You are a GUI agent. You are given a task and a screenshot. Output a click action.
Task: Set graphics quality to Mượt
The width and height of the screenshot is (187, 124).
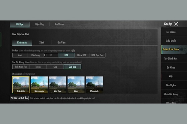coord(20,55)
